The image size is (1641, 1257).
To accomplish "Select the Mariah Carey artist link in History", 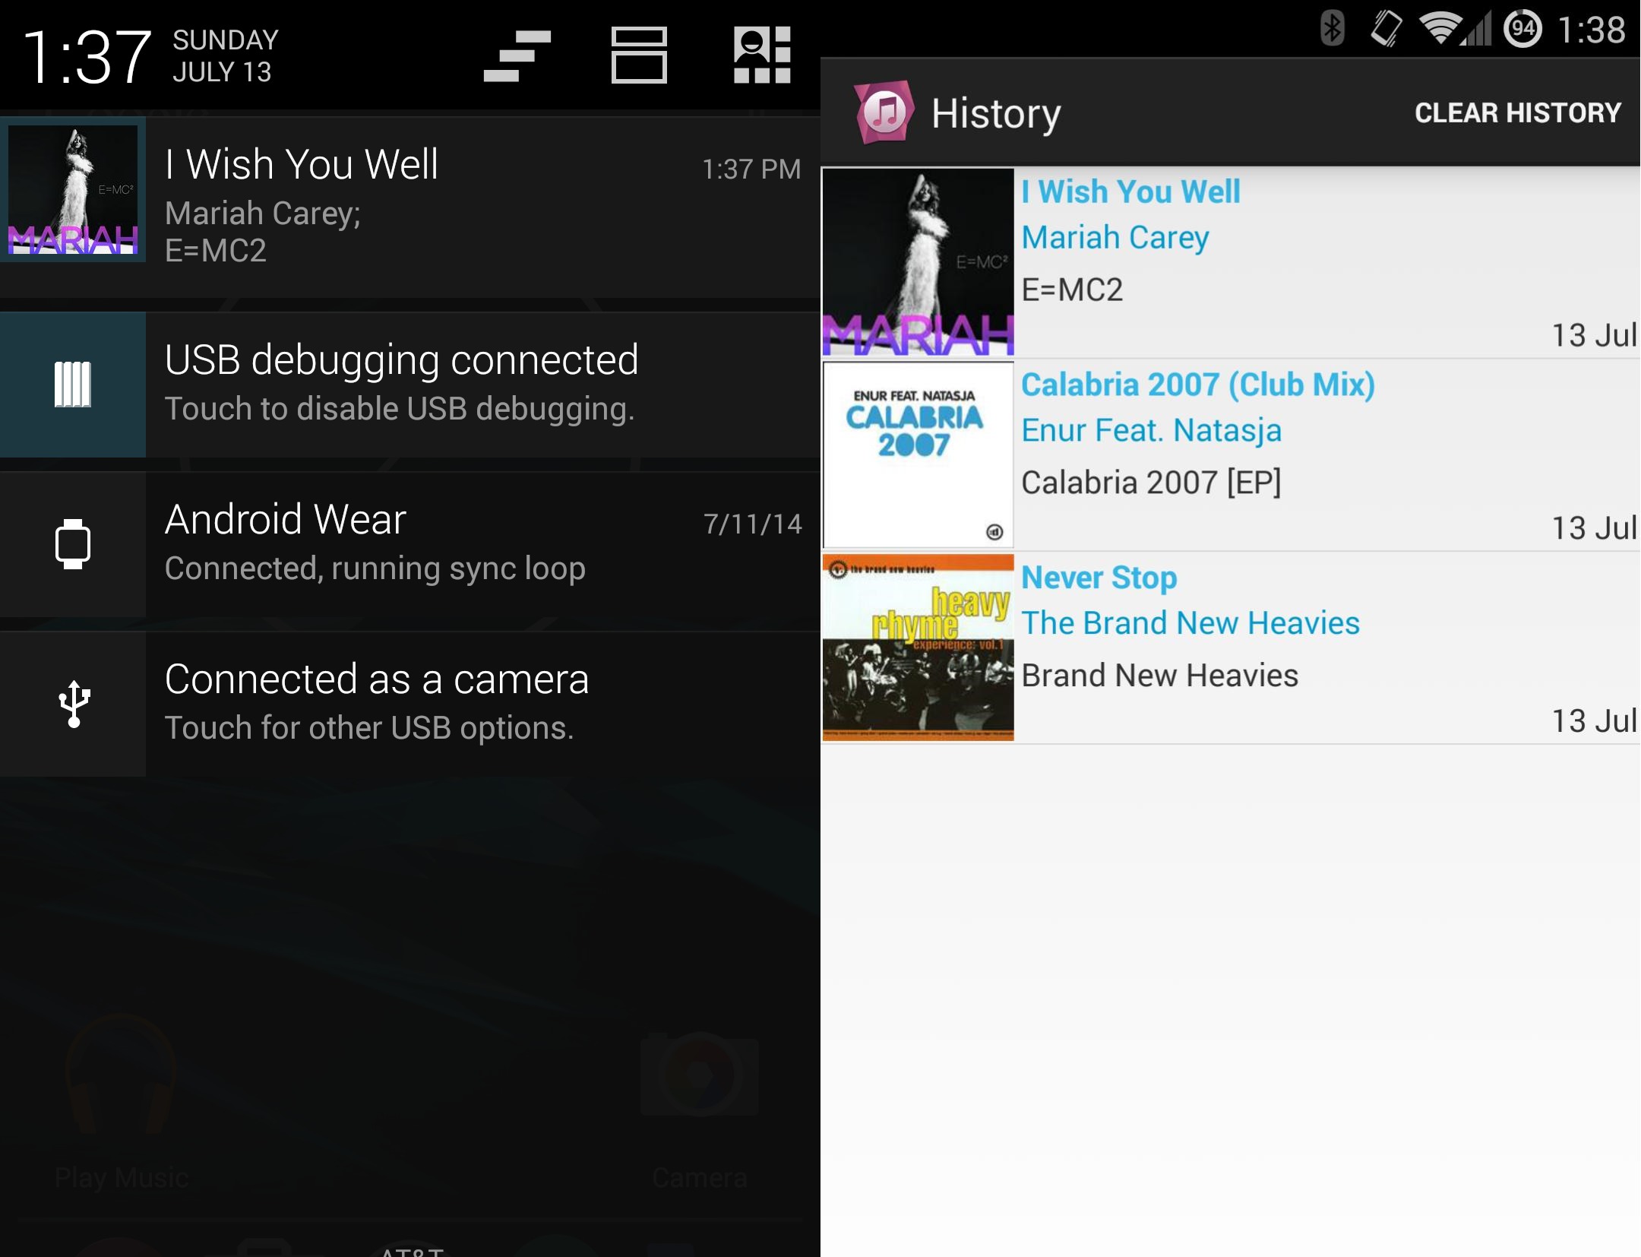I will (1115, 237).
